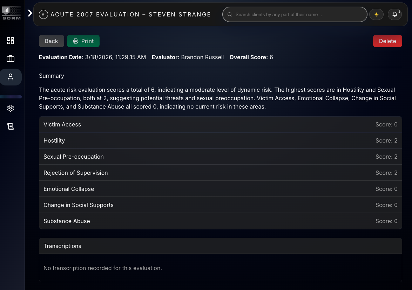Click the printer icon on the Print button
Image resolution: width=412 pixels, height=290 pixels.
75,41
